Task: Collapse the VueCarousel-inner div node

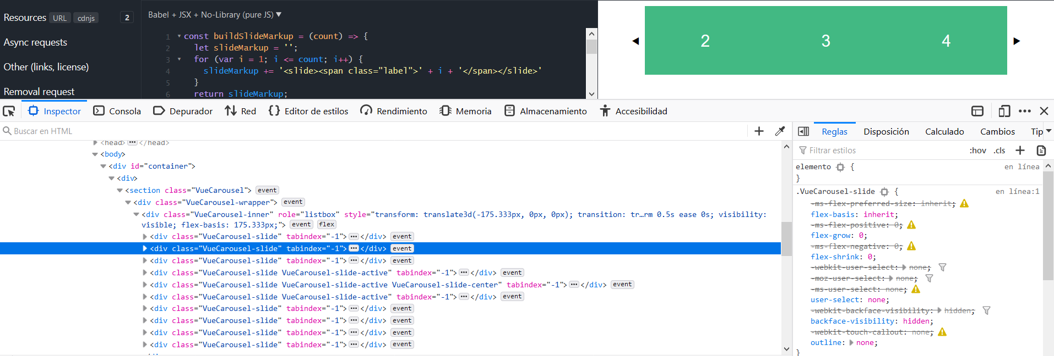Action: click(x=136, y=215)
